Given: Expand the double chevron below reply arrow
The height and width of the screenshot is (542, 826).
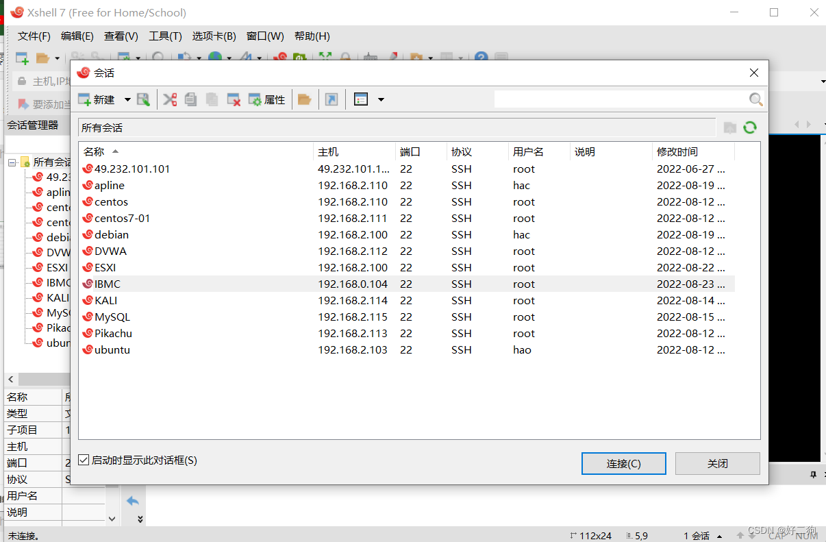Looking at the screenshot, I should coord(140,519).
